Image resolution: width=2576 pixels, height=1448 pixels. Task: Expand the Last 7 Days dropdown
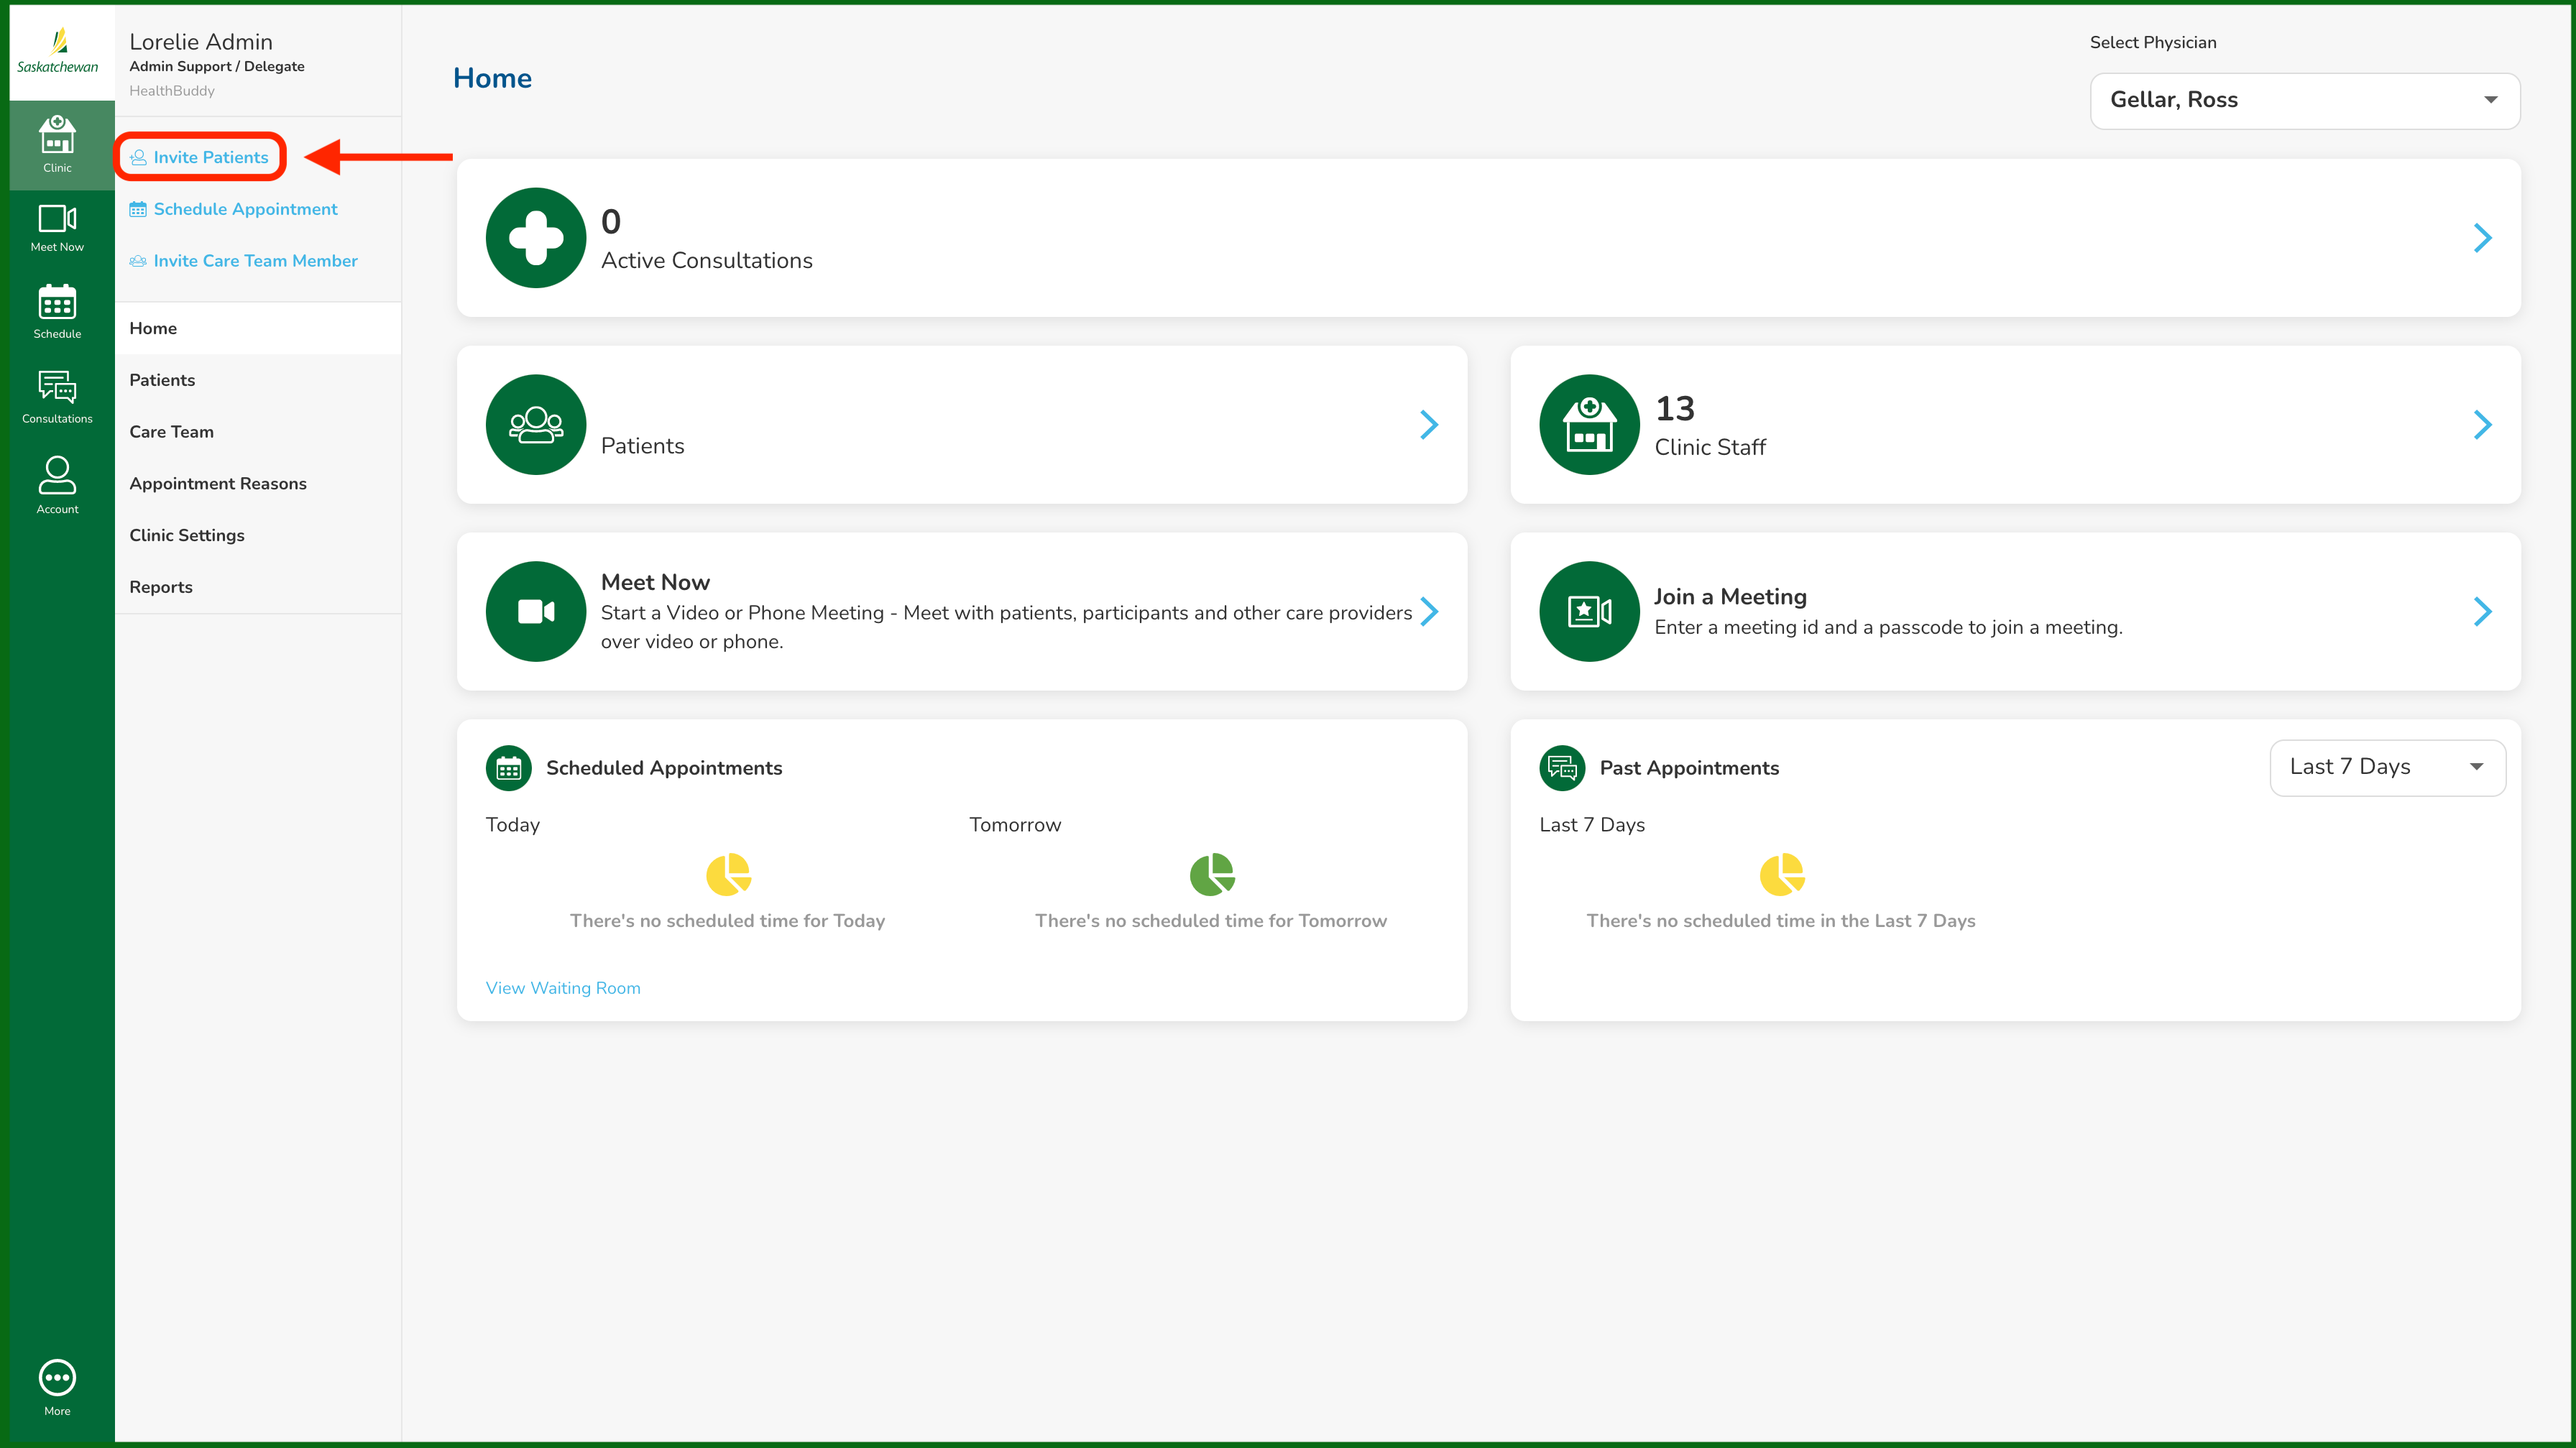(x=2386, y=767)
